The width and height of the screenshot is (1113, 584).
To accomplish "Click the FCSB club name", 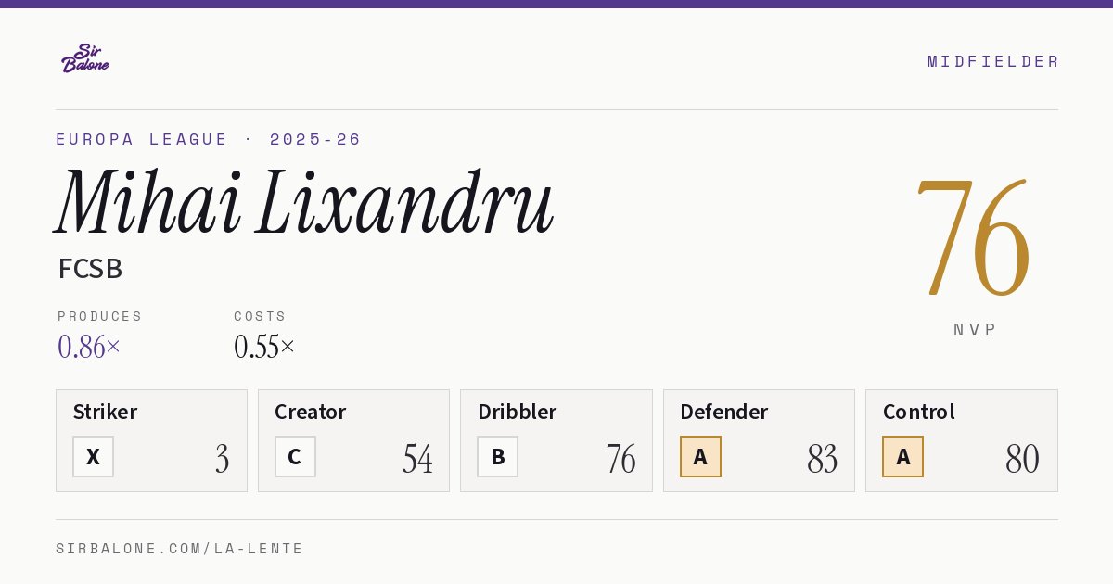I will click(90, 269).
